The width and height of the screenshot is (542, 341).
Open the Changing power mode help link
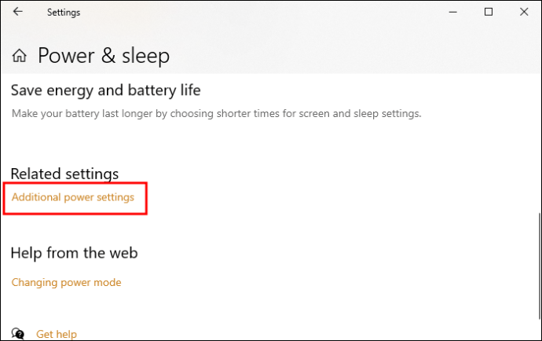(66, 283)
